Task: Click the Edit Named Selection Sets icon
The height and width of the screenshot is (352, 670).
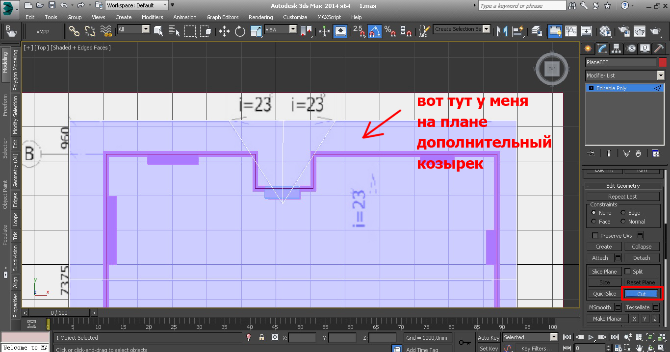Action: coord(424,31)
